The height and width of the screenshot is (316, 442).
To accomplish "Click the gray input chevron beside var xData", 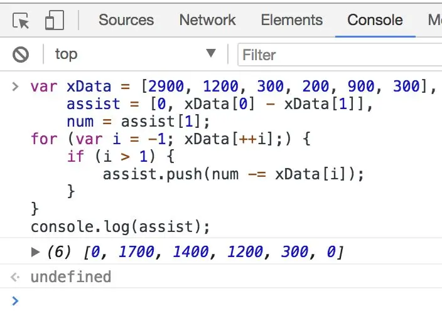I will pyautogui.click(x=15, y=86).
